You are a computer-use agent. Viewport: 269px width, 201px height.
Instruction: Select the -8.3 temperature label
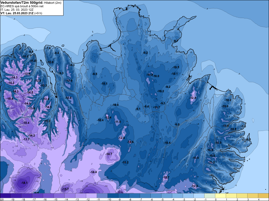72,65
